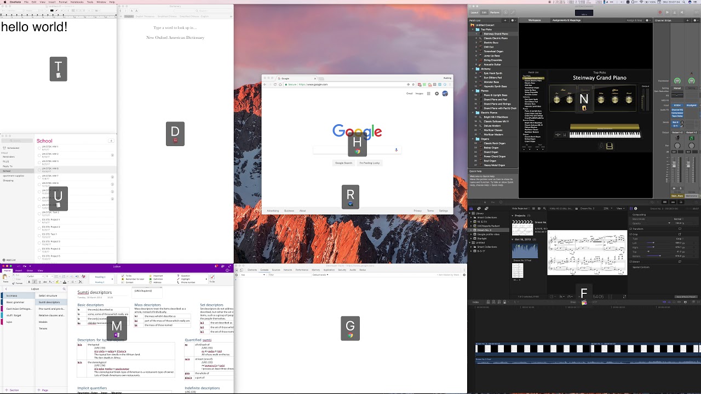Click the Final Cut browser search icon
The width and height of the screenshot is (701, 394).
[544, 208]
